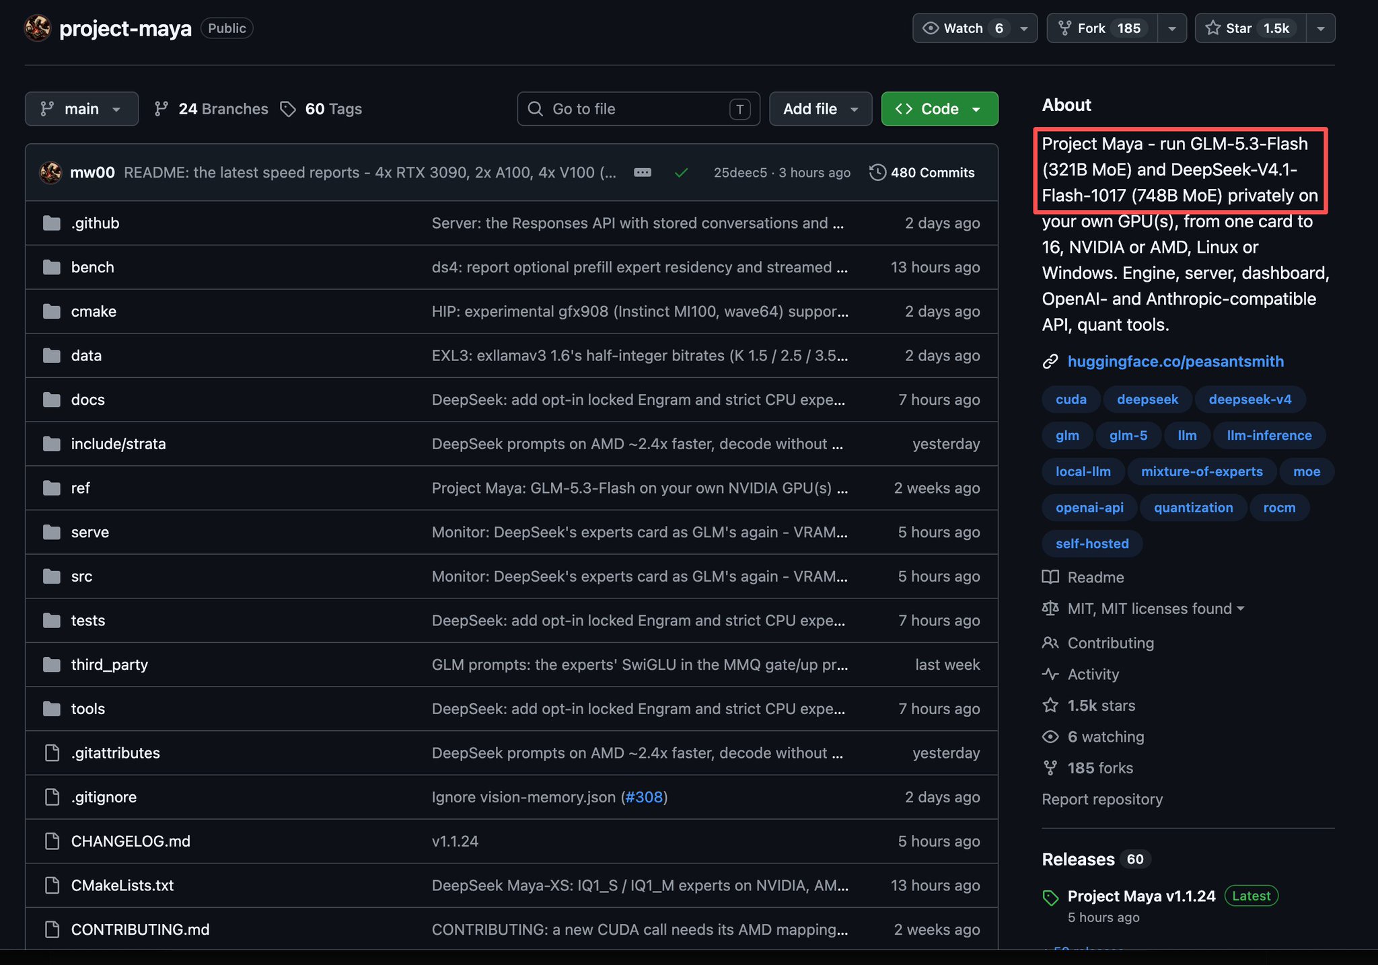Open the Add file dropdown
The width and height of the screenshot is (1378, 965).
[820, 109]
